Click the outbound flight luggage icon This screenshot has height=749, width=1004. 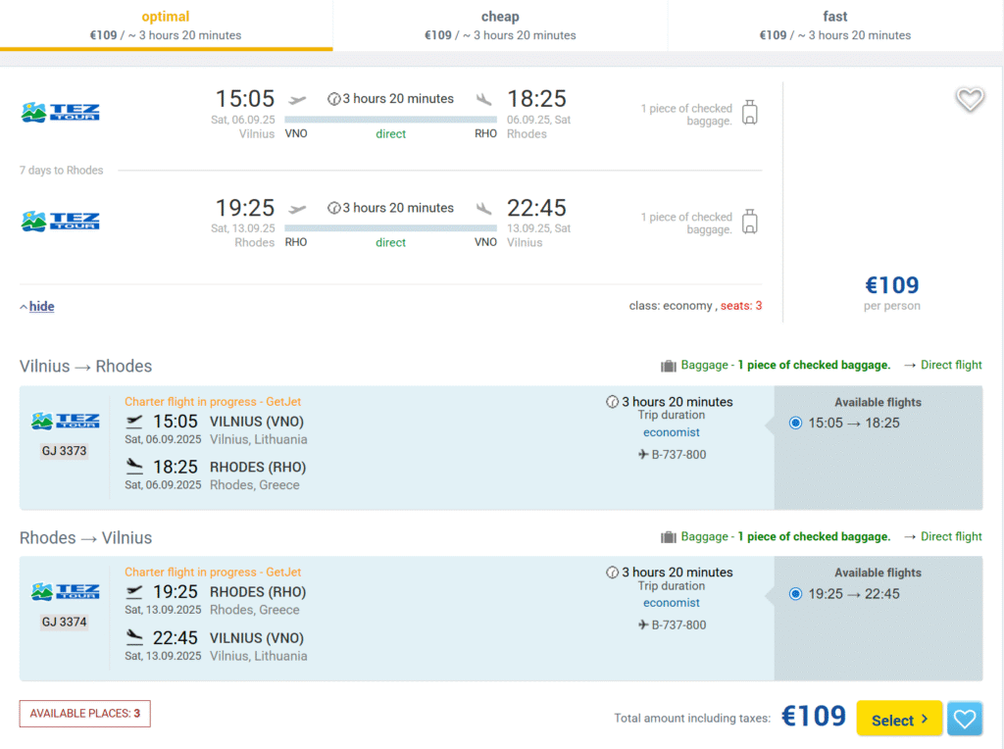(x=750, y=113)
